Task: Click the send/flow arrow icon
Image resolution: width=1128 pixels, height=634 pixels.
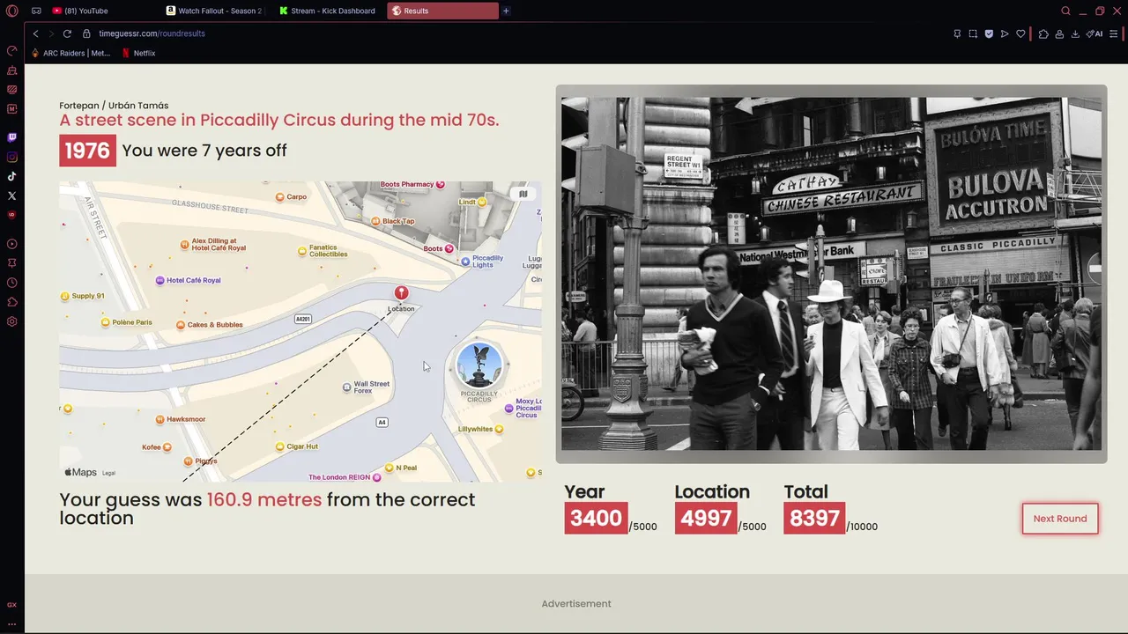Action: tap(1005, 33)
